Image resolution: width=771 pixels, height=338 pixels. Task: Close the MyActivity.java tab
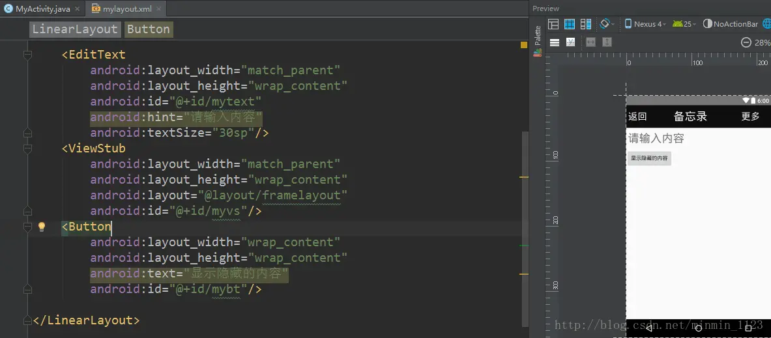(77, 9)
